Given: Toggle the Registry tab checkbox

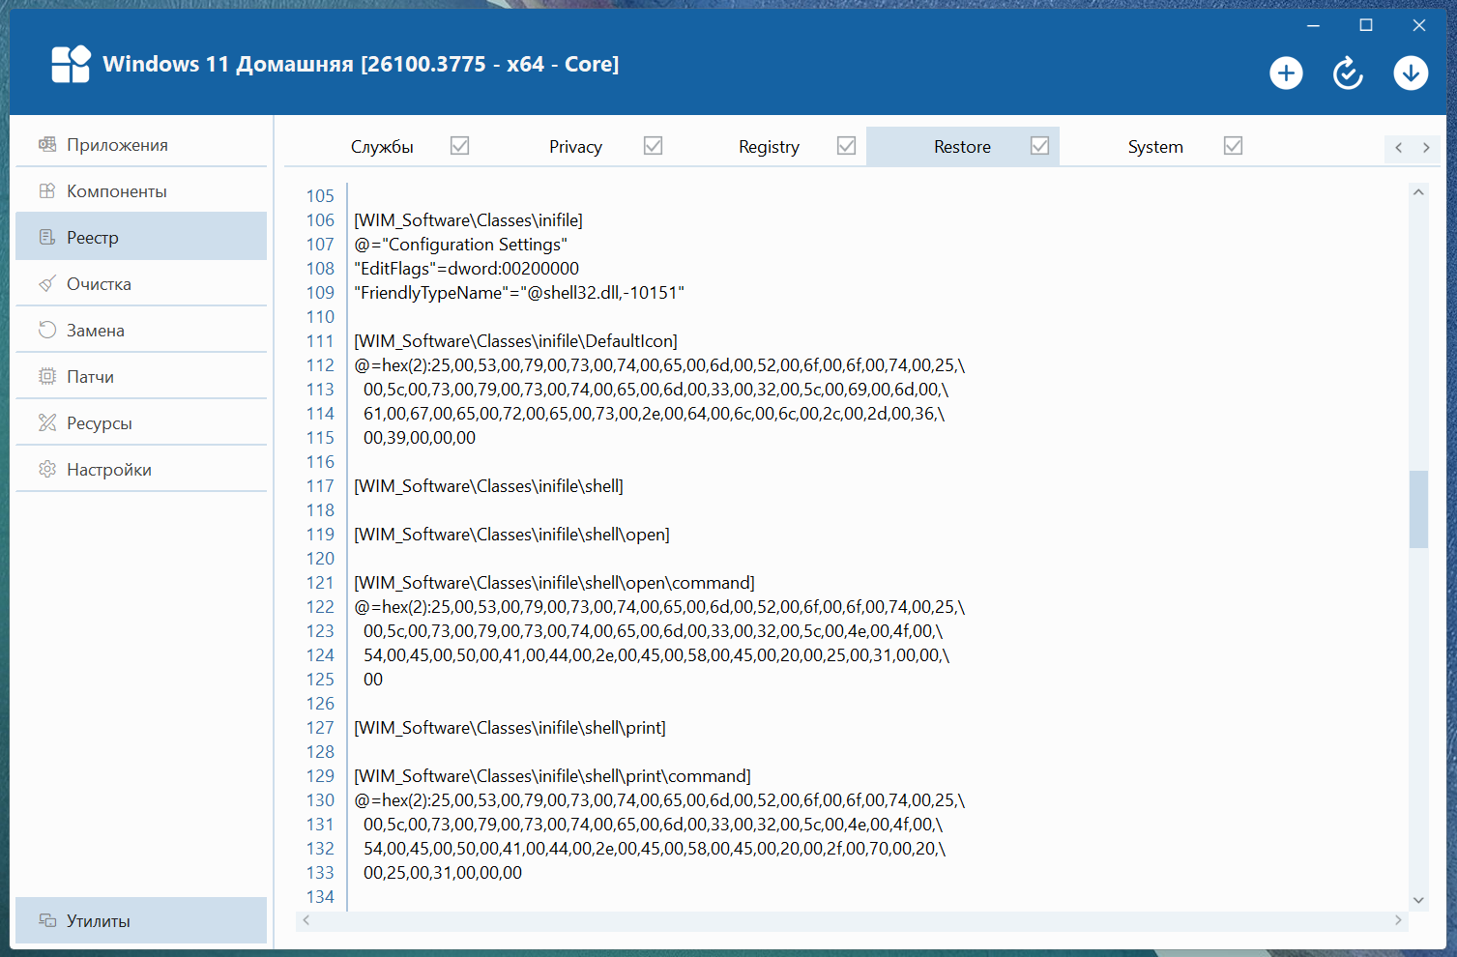Looking at the screenshot, I should click(x=847, y=146).
